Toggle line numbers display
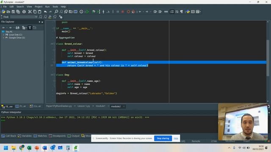Screen dimensions: 271x152 (x=172, y=12)
